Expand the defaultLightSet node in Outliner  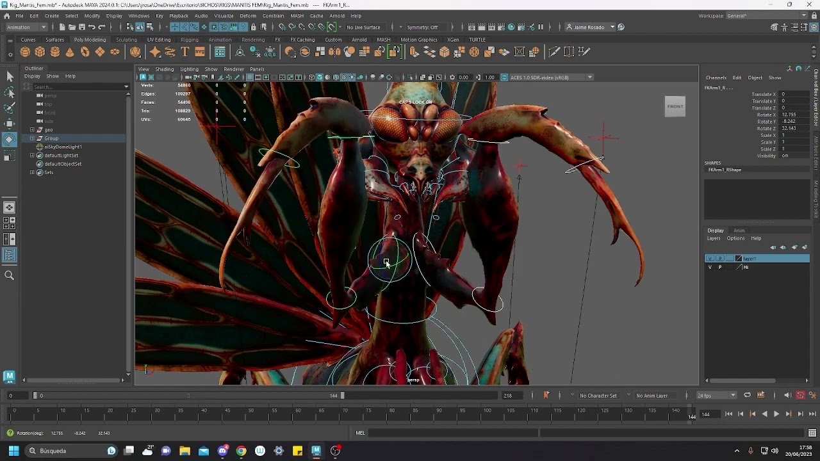point(32,156)
